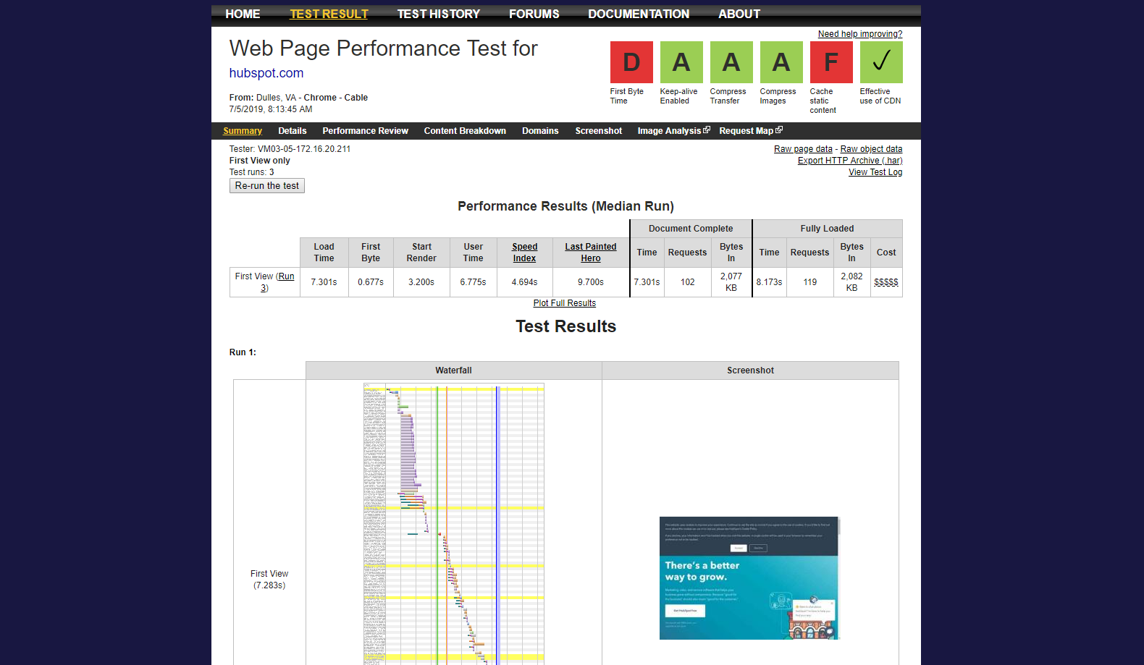Open the Run 1 page screenshot thumbnail
This screenshot has width=1144, height=665.
coord(749,578)
